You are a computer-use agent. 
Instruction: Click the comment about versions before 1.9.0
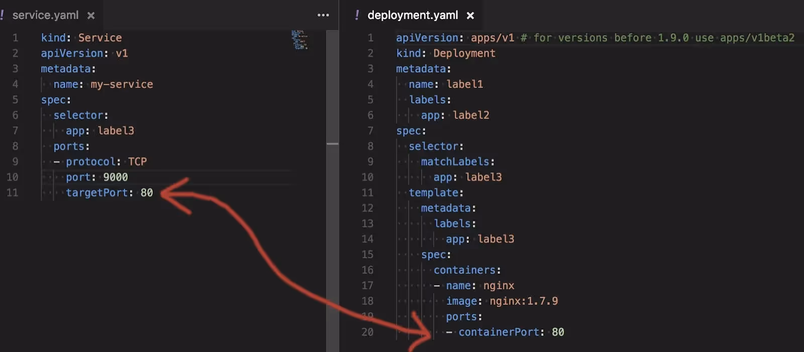pyautogui.click(x=658, y=38)
